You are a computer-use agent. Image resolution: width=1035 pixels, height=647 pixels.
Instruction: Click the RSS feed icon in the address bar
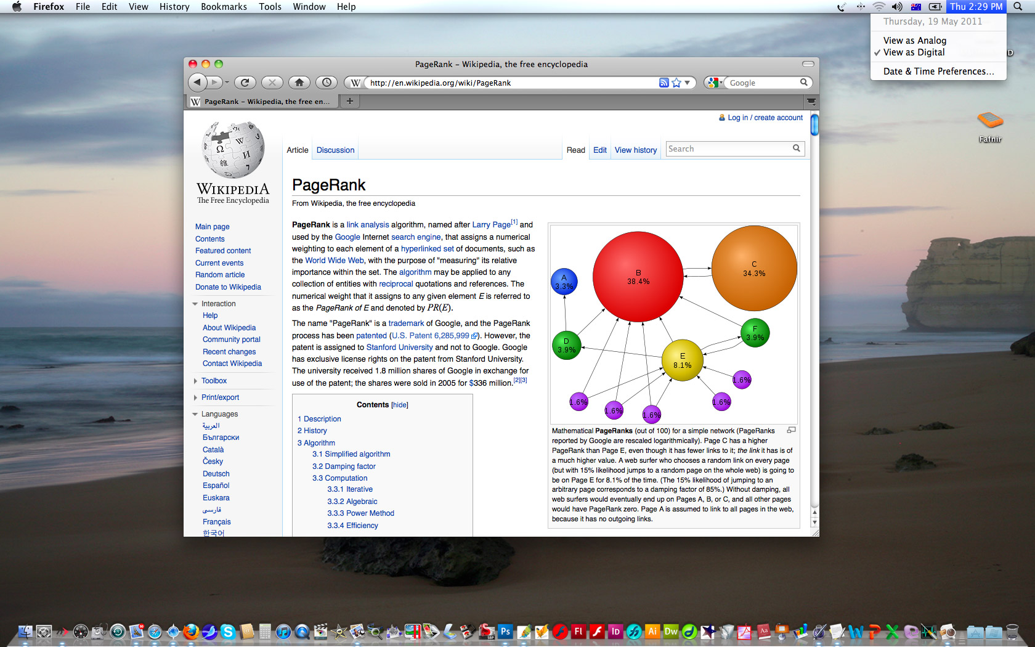coord(664,83)
